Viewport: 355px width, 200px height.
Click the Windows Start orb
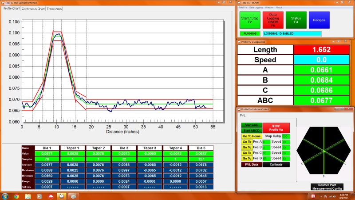click(x=5, y=196)
